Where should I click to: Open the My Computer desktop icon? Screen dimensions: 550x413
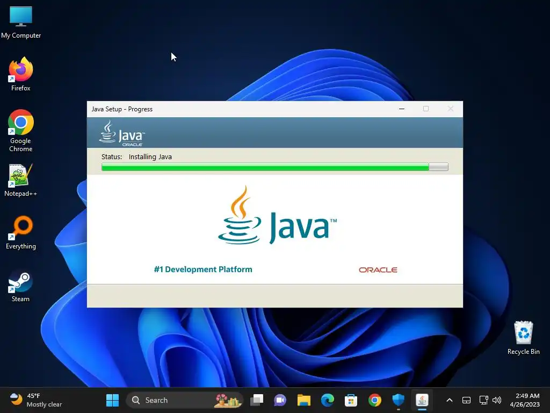tap(21, 22)
